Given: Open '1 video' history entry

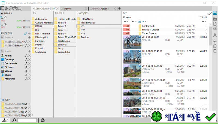Looking at the screenshot, I should 14,112.
